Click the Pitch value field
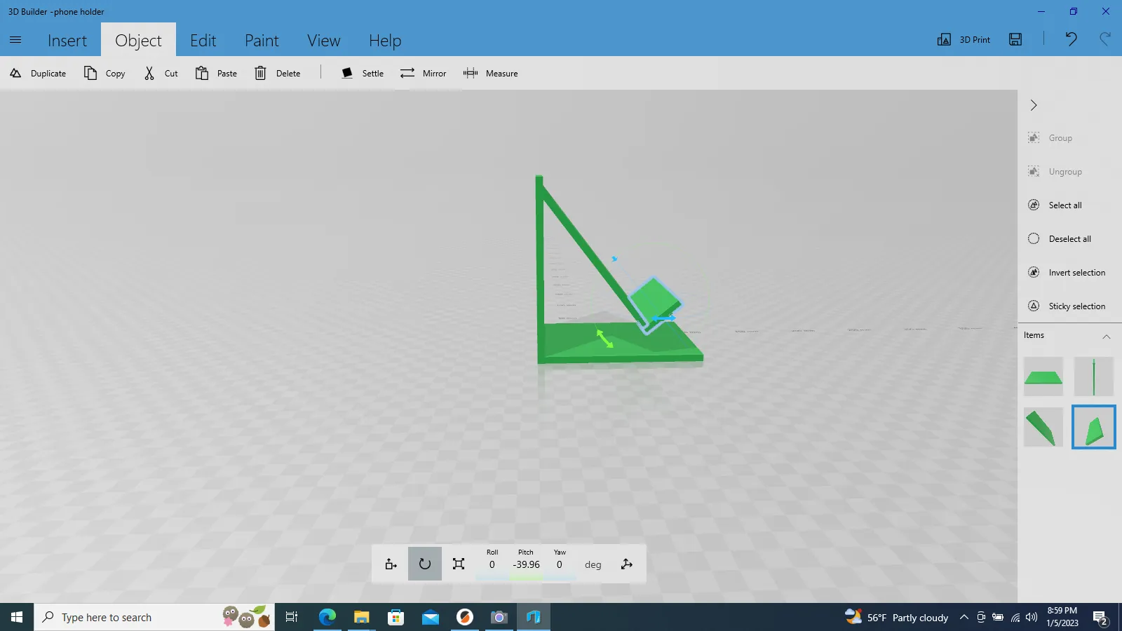Image resolution: width=1122 pixels, height=631 pixels. coord(526,565)
